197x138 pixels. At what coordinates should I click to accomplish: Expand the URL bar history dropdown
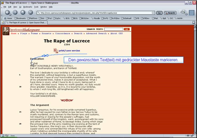[153, 13]
